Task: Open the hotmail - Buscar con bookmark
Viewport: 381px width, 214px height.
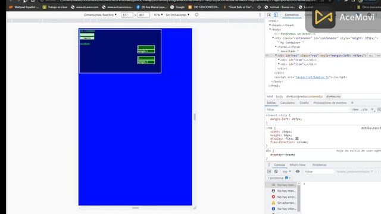Action: [280, 7]
